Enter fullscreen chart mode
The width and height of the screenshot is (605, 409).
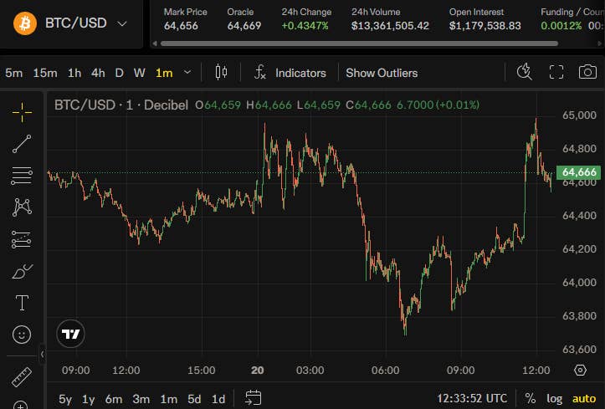[x=556, y=72]
